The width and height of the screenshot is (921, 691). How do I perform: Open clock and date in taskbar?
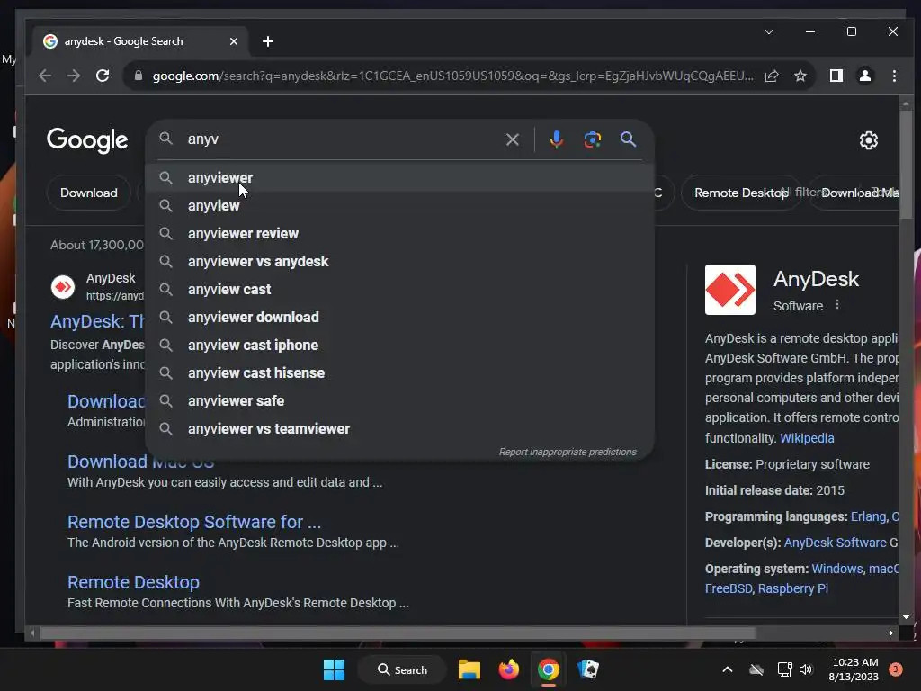[854, 669]
